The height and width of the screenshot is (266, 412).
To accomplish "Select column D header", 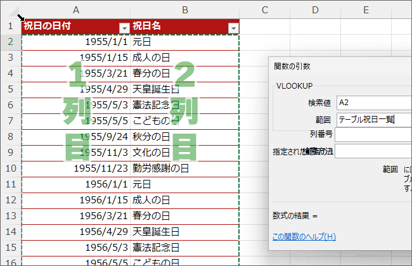I will click(315, 10).
